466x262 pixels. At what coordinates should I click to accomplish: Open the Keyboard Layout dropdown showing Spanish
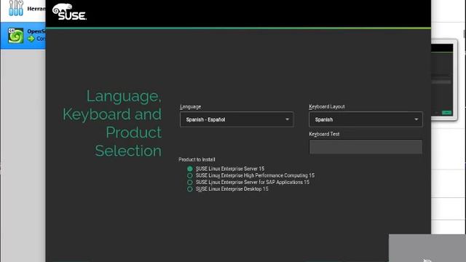point(366,119)
